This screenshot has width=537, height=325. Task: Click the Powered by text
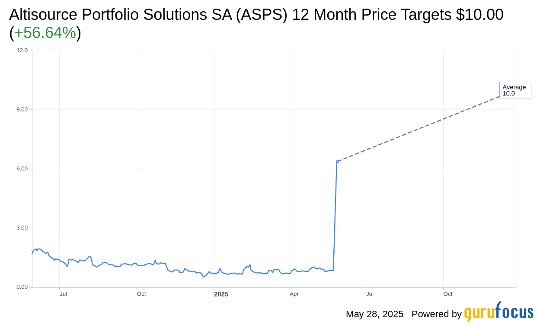[x=436, y=314]
